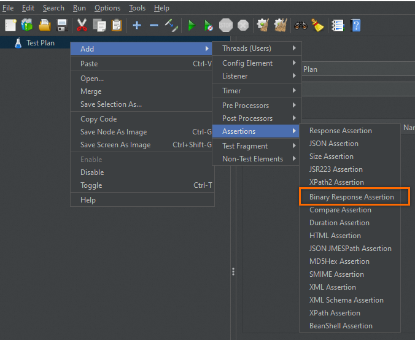Click the Cut scissors icon
The height and width of the screenshot is (340, 415).
pos(82,25)
